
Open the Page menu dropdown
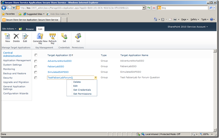pyautogui.click(x=185, y=20)
